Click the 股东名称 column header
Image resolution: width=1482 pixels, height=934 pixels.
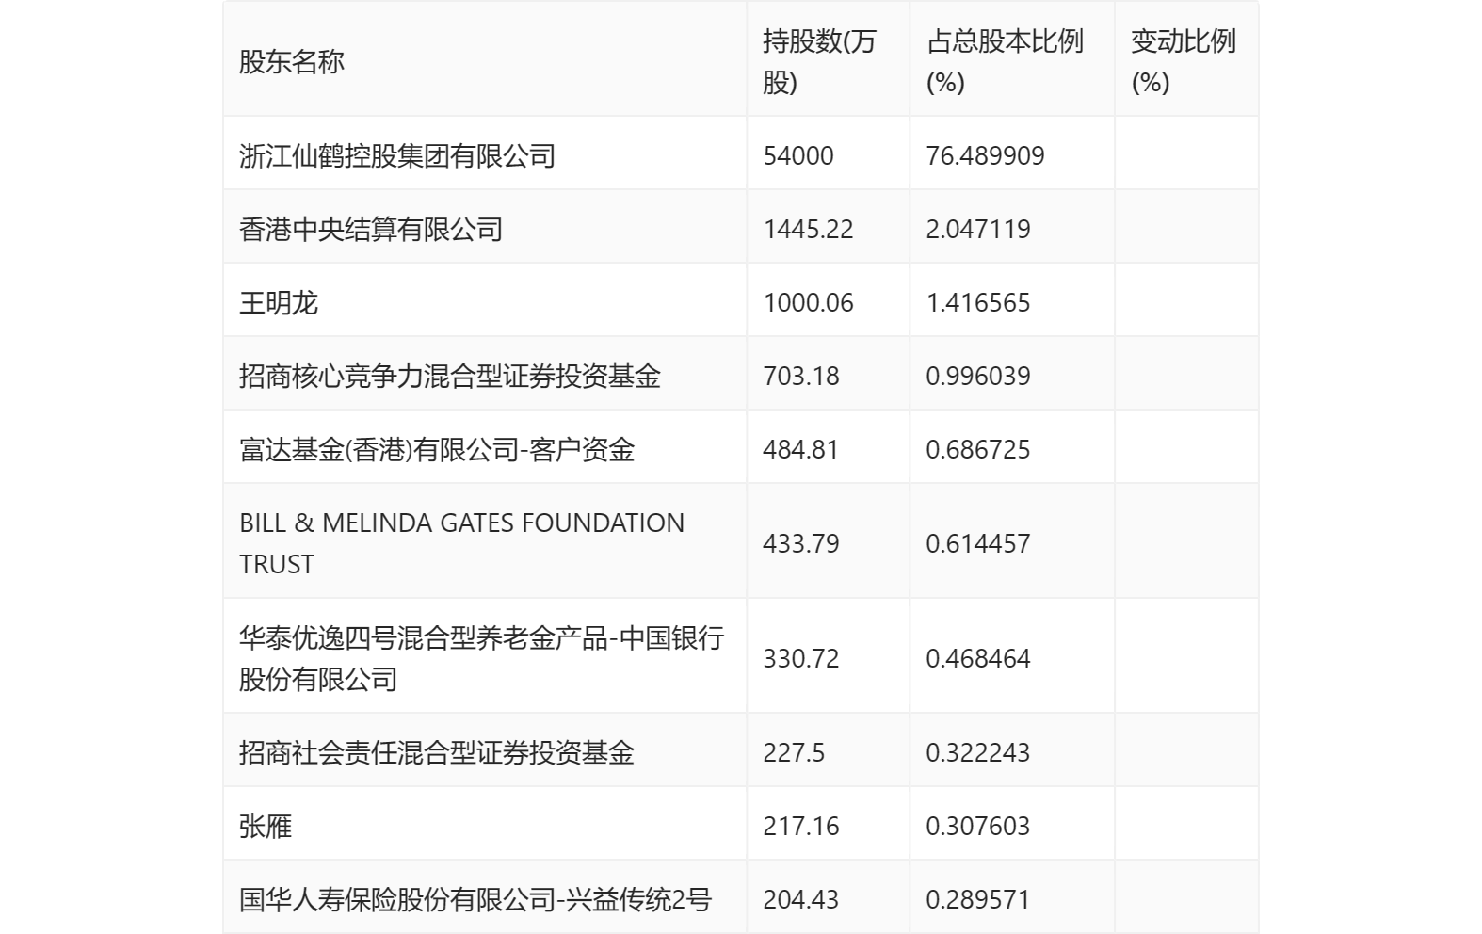point(292,62)
